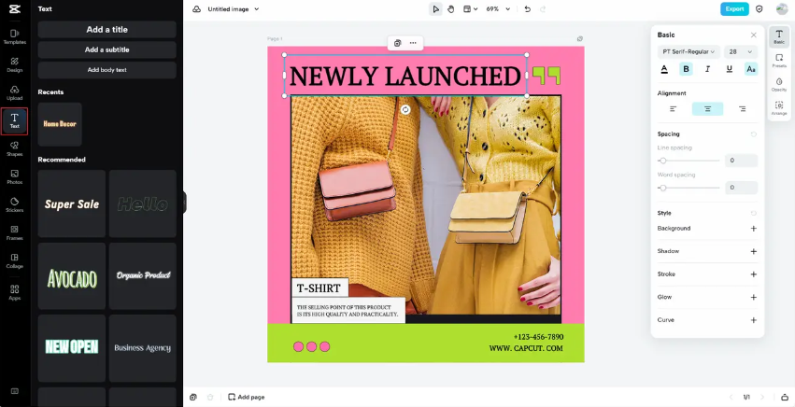This screenshot has width=795, height=407.
Task: Open the Stickers sidebar panel
Action: click(x=15, y=204)
